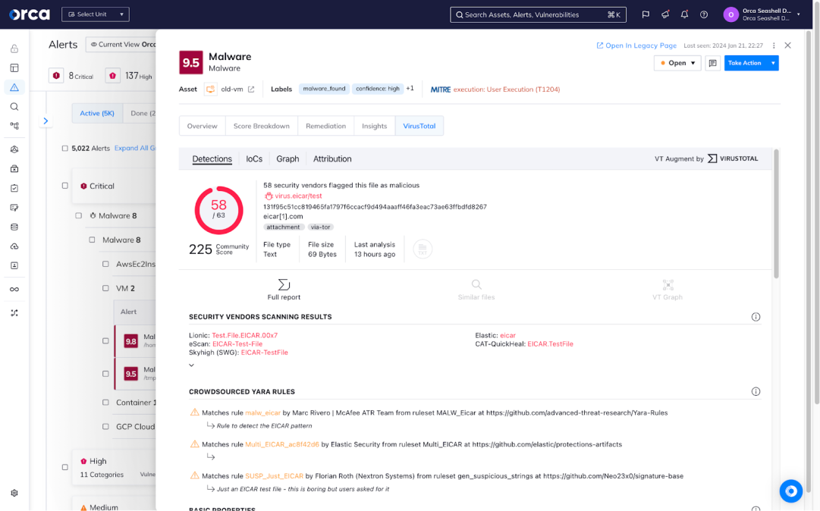The width and height of the screenshot is (820, 511).
Task: Open the chat support bubble
Action: pyautogui.click(x=790, y=491)
